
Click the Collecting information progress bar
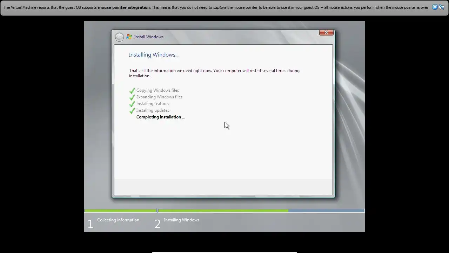coord(121,211)
